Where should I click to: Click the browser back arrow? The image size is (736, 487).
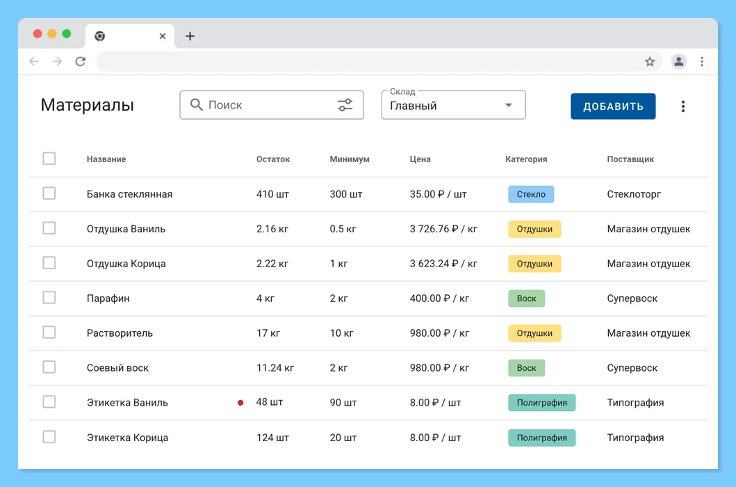click(34, 62)
